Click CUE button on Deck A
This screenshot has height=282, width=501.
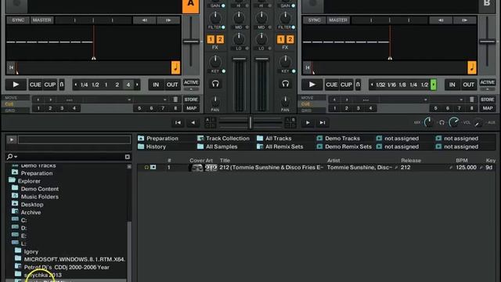pyautogui.click(x=35, y=85)
